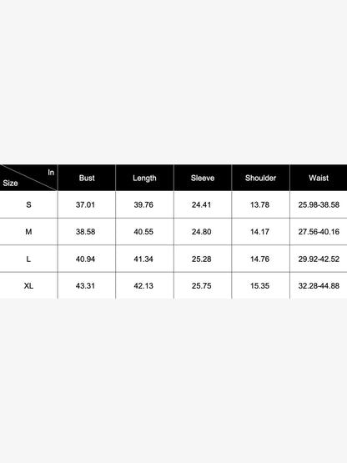Click the Size/In corner header cell
Image resolution: width=347 pixels, height=463 pixels.
pos(28,178)
